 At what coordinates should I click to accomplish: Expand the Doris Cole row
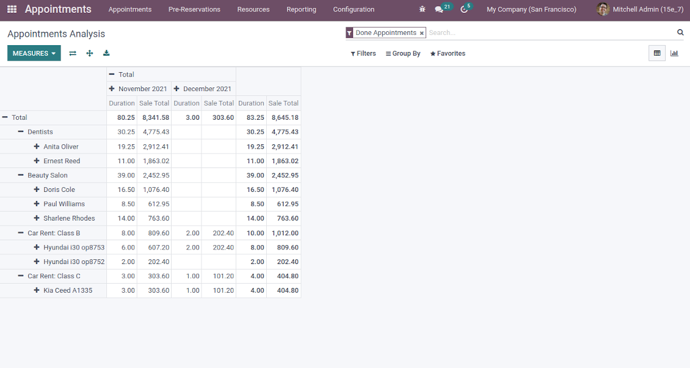click(37, 190)
